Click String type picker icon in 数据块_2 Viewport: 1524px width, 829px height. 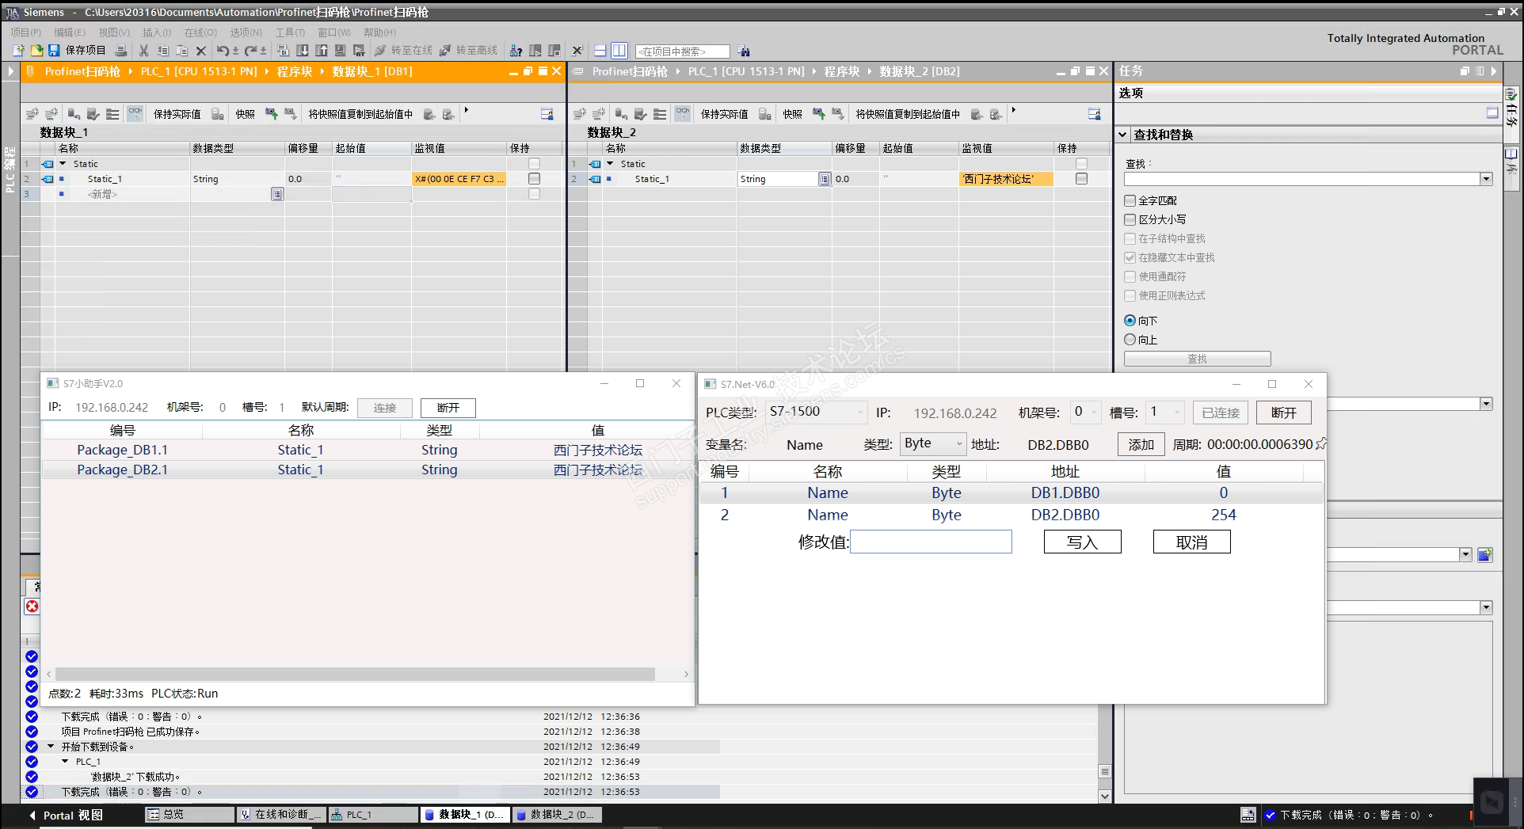[x=824, y=179]
